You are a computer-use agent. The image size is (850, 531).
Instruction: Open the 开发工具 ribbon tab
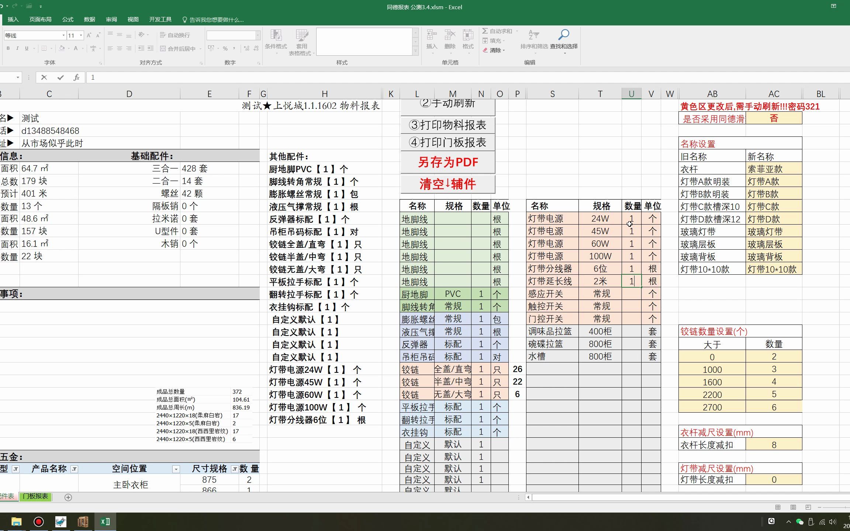pos(160,19)
